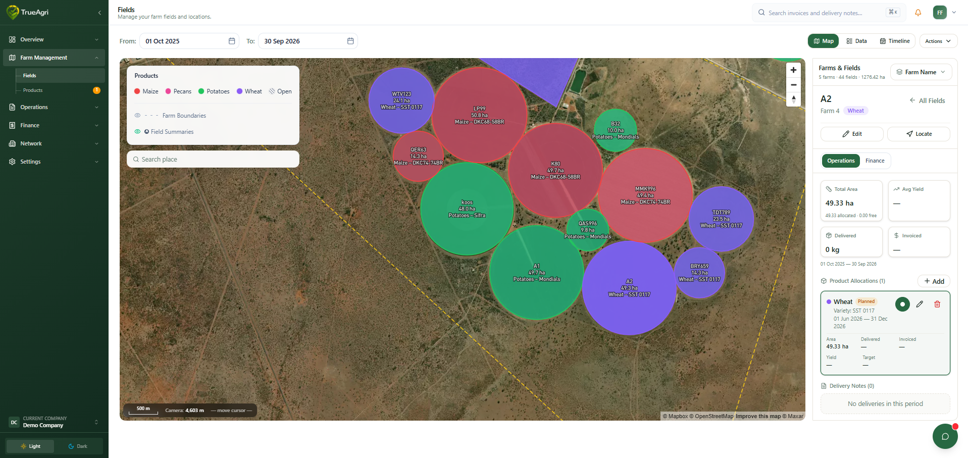Collapse the Farm Management chevron
The image size is (968, 458).
point(96,58)
